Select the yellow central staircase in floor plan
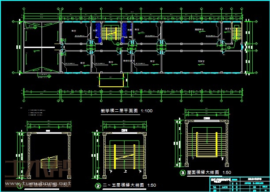 coord(109,33)
